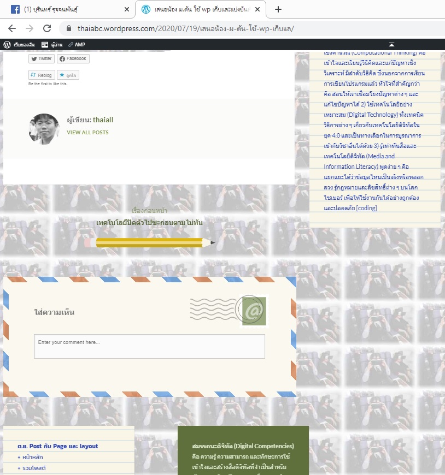Image resolution: width=445 pixels, height=475 pixels.
Task: Click the padlock site info icon
Action: click(69, 28)
